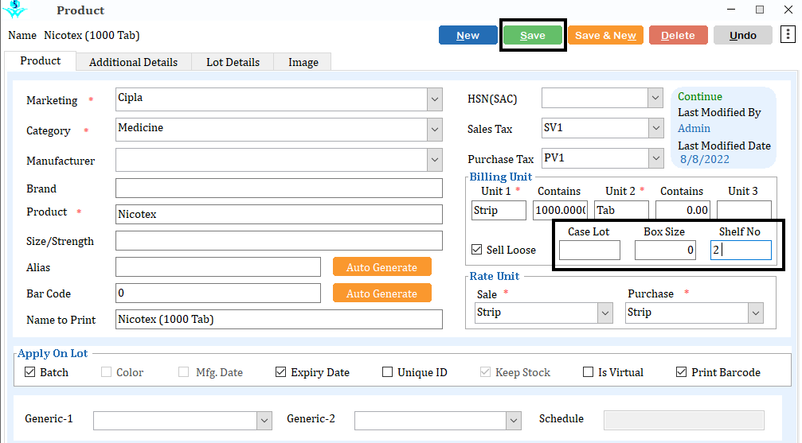Uncheck the Expiry Date checkbox
Viewport: 802px width, 443px height.
point(281,372)
